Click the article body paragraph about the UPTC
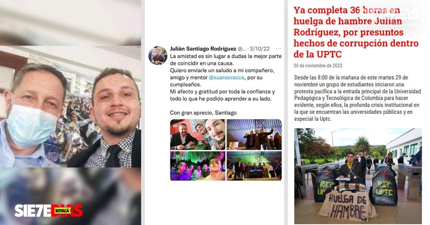The image size is (430, 225). [x=357, y=98]
